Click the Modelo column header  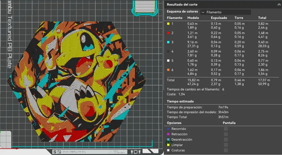[193, 18]
